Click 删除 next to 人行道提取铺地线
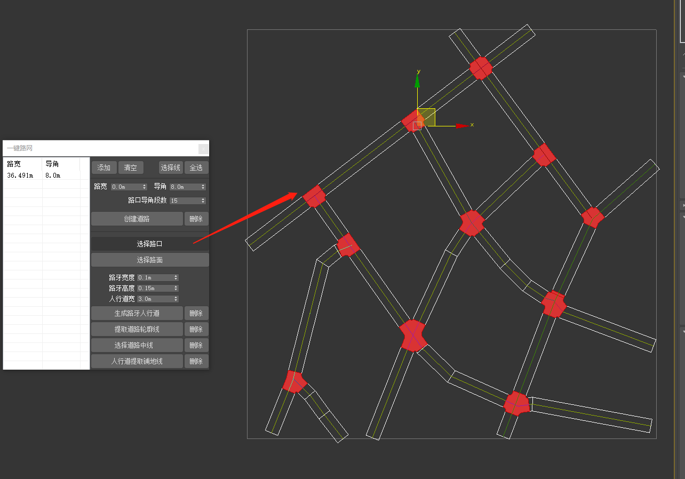The width and height of the screenshot is (685, 479). point(196,361)
